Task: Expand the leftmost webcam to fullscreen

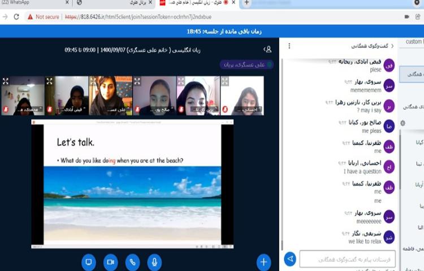Action: click(x=7, y=81)
